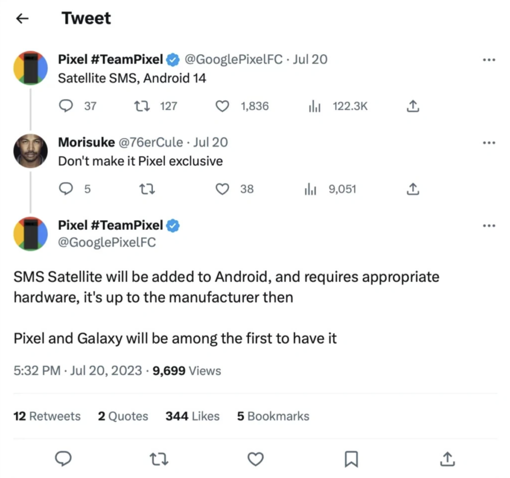Open the 2 Quotes list
Screen dimensions: 510x478
[x=123, y=416]
